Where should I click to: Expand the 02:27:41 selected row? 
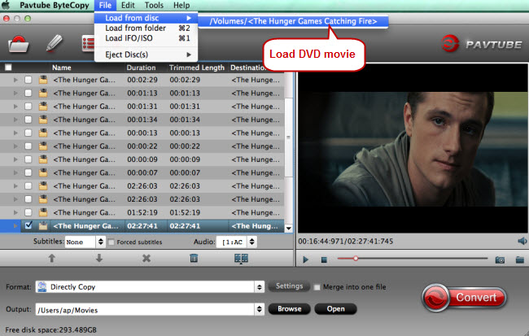point(15,225)
